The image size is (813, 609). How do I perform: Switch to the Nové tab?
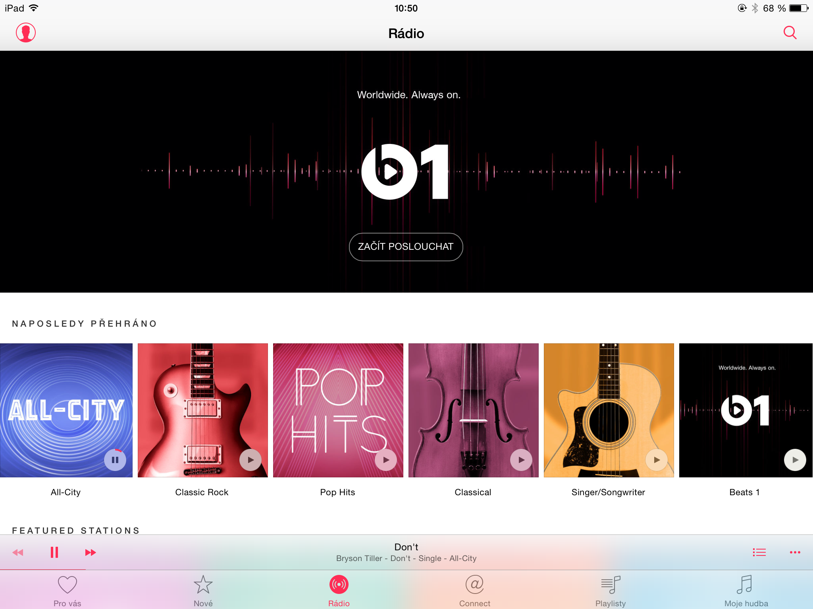(x=203, y=591)
